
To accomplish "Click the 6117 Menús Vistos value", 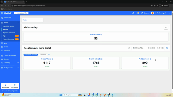I will point(47,63).
